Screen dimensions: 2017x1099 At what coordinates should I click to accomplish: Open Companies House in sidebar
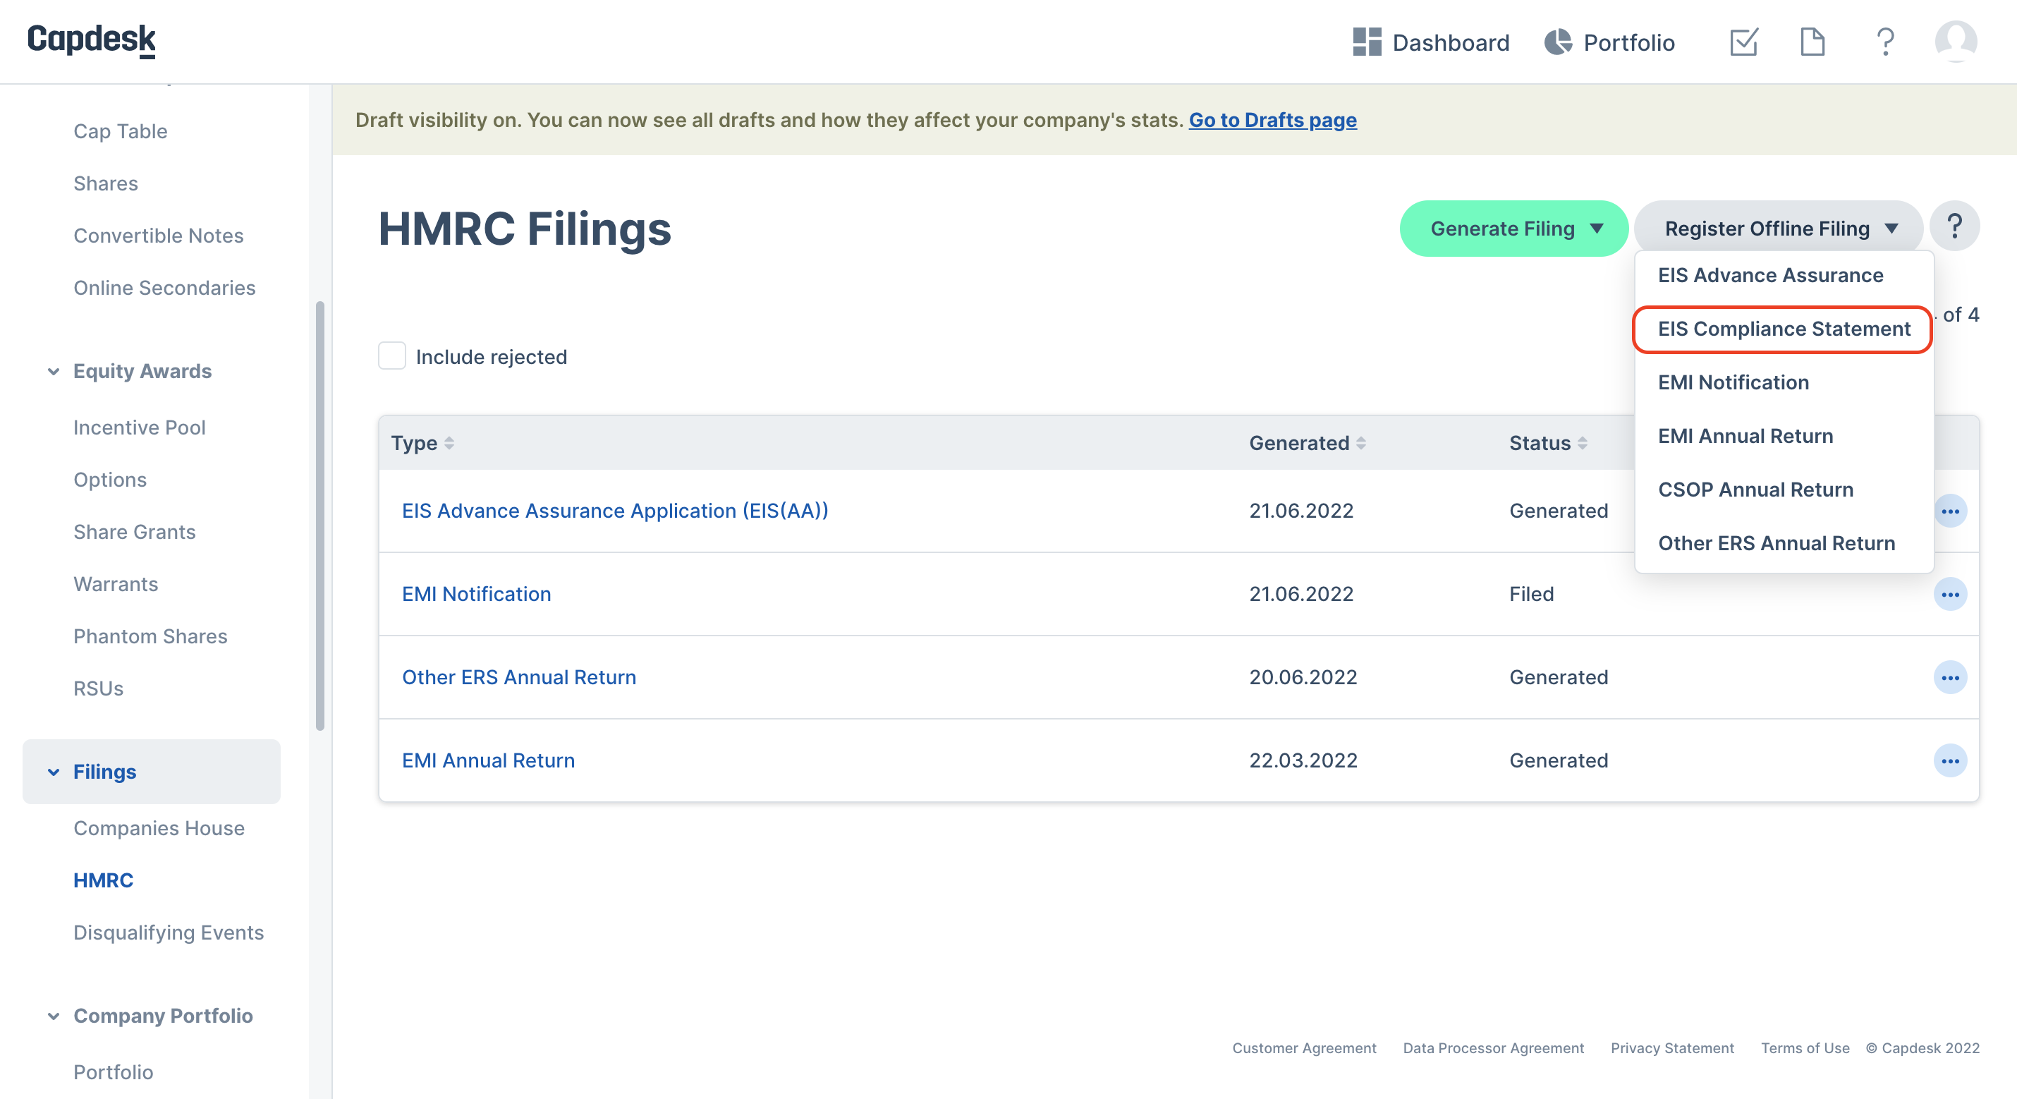point(158,828)
